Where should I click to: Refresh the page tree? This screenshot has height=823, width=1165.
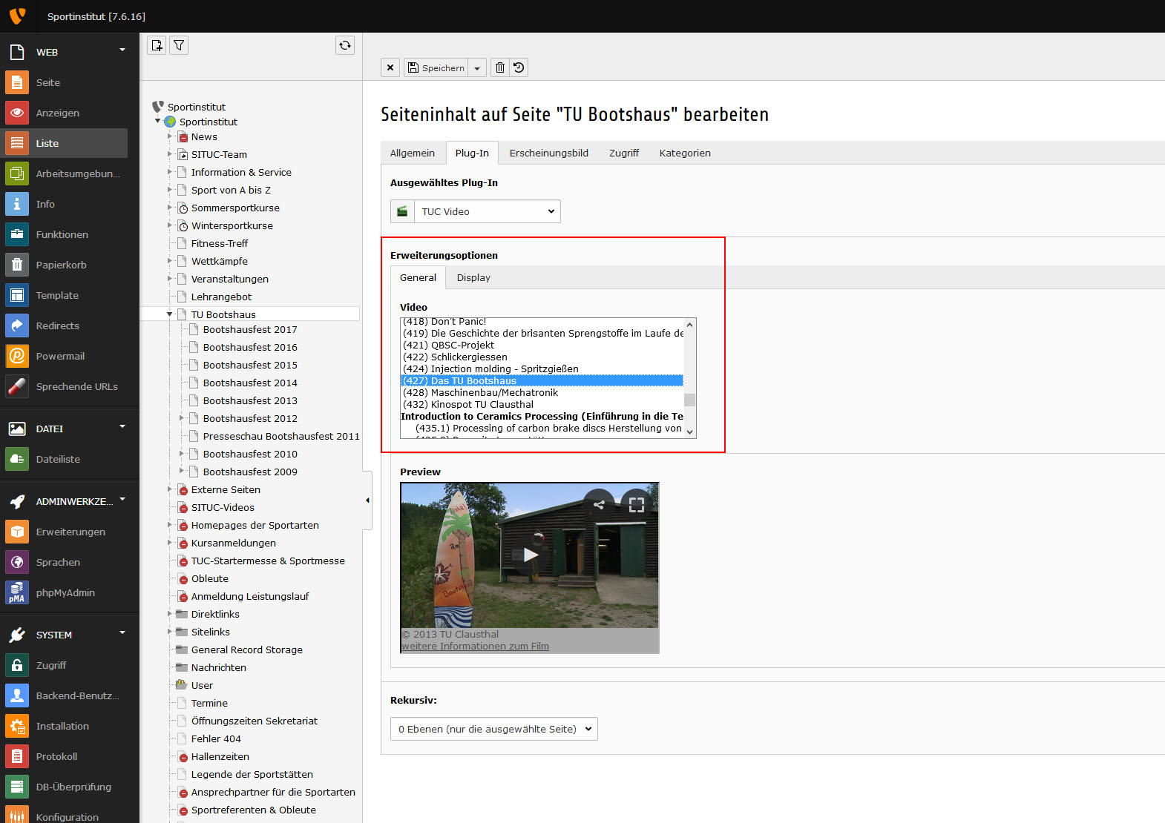point(345,46)
